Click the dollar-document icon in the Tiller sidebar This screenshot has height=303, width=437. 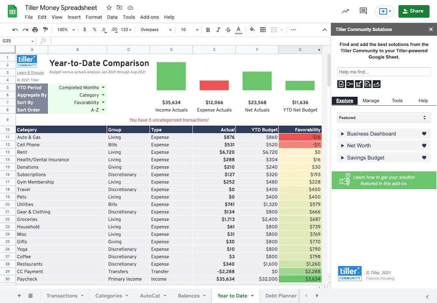[368, 84]
